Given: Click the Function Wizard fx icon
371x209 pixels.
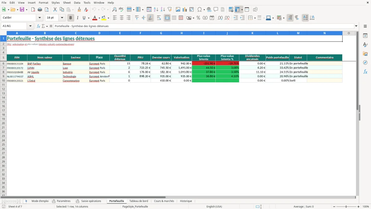Looking at the screenshot, I should (x=38, y=26).
